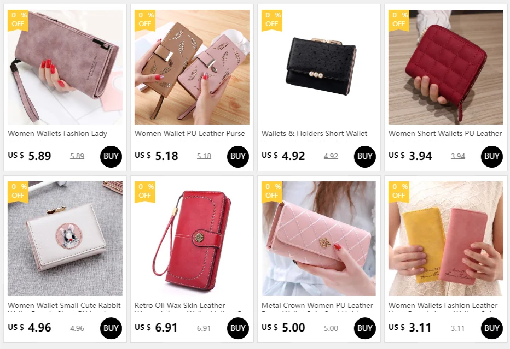The width and height of the screenshot is (510, 349).
Task: Open 'Women Wallets Fashion Lady' title link
Action: [57, 133]
